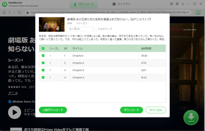
Task: Click the 30:20 duration value
Action: [144, 56]
